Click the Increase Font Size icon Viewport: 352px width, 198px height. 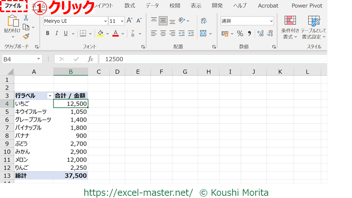130,21
